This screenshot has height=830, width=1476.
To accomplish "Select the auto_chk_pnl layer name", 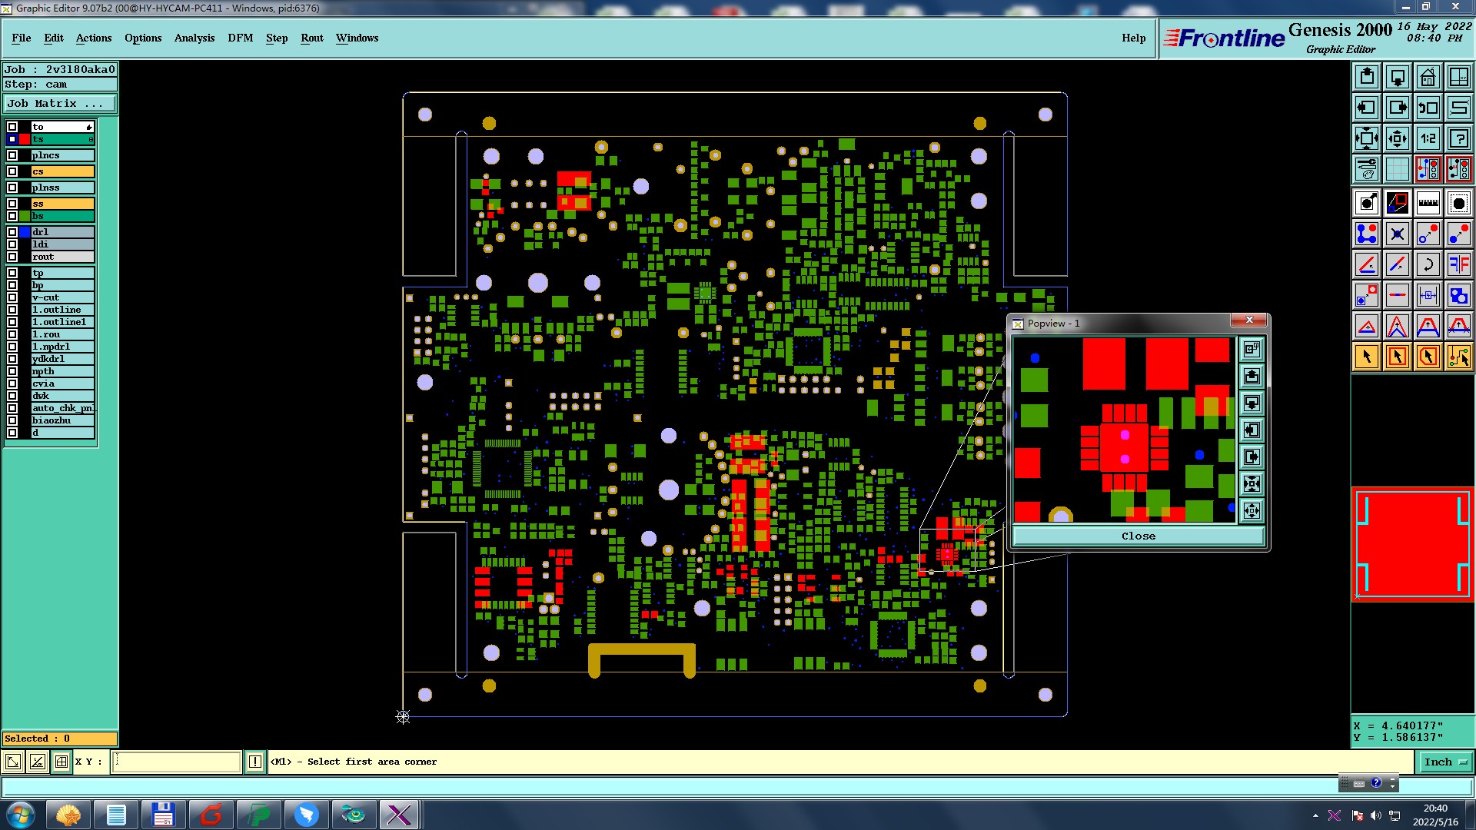I will pos(63,408).
